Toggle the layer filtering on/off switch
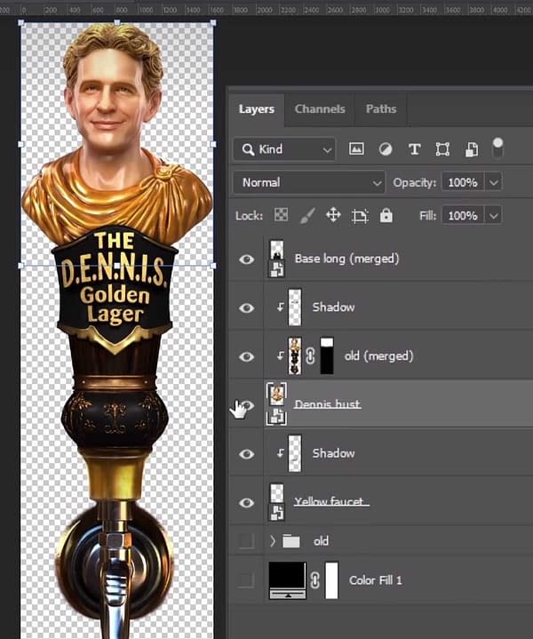The height and width of the screenshot is (639, 533). coord(497,148)
